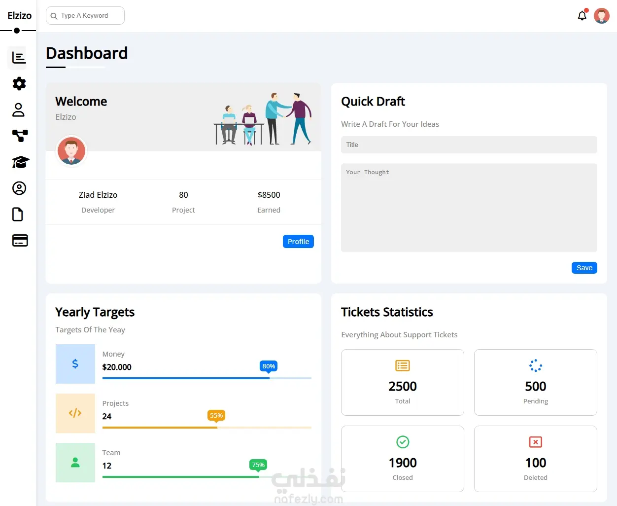Click the $20.000 money target value
Screen dimensions: 617x506
tap(117, 367)
